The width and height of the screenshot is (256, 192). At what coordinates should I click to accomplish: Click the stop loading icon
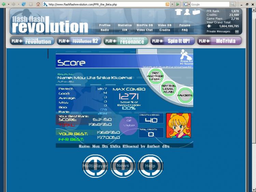31,4
